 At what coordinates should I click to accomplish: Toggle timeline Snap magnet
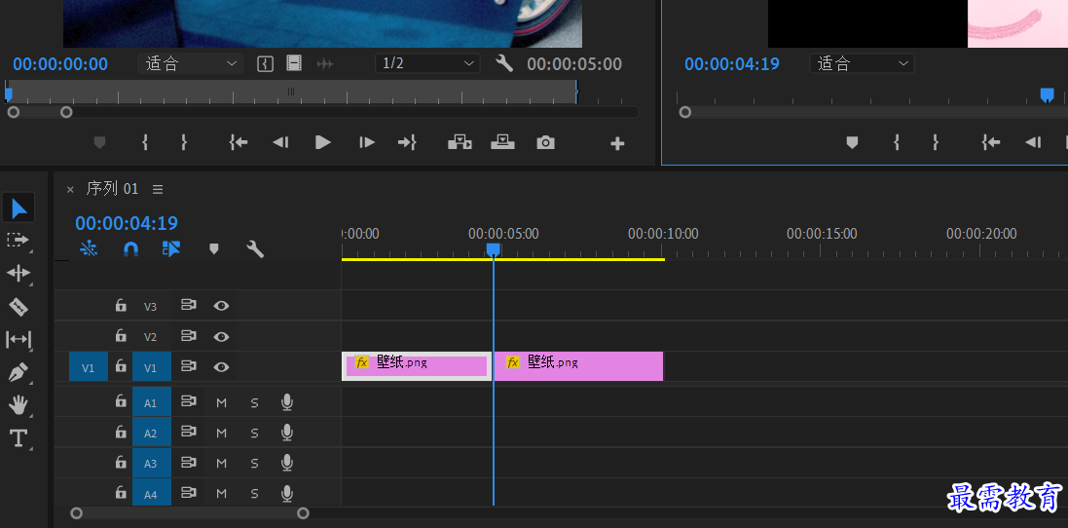(x=130, y=249)
